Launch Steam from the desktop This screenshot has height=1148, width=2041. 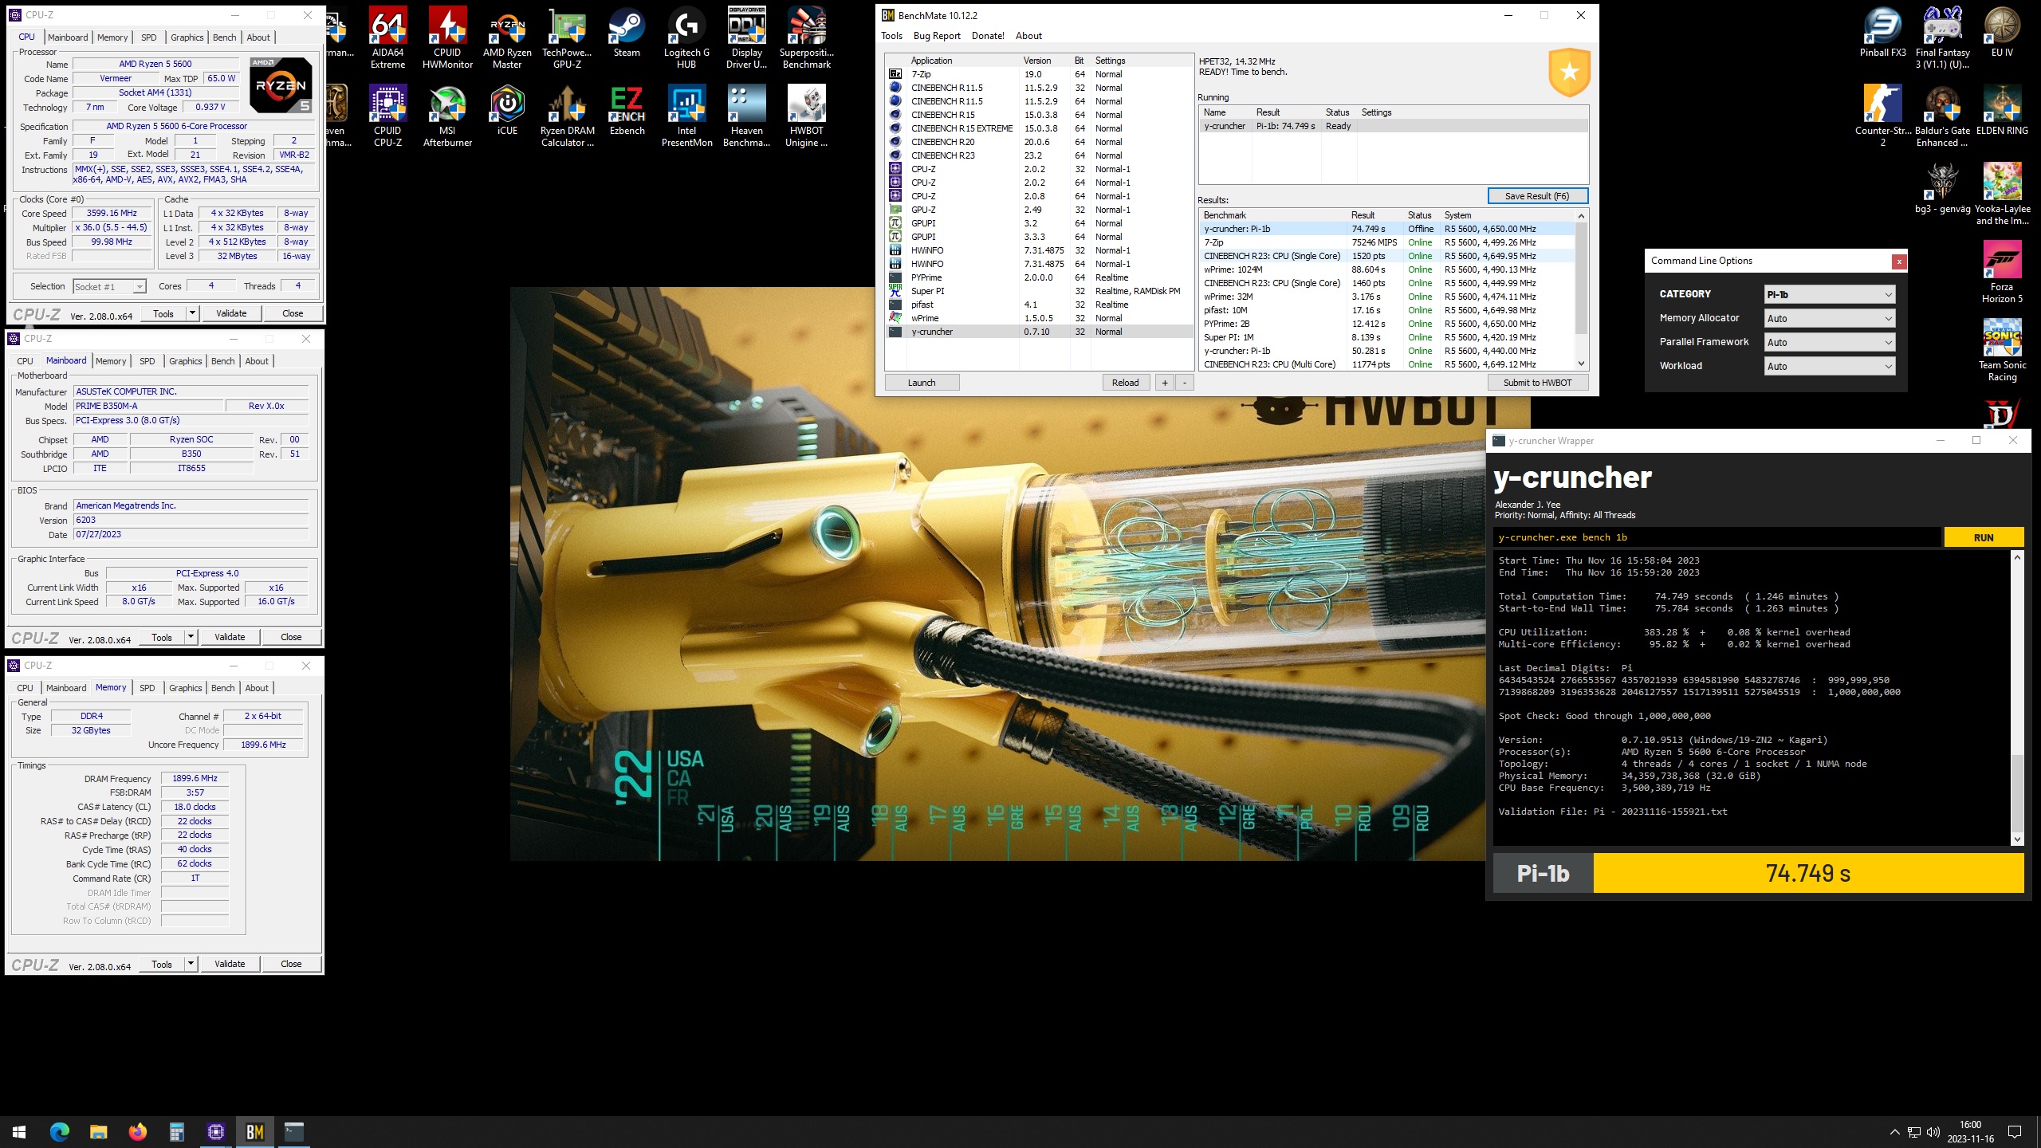(627, 32)
